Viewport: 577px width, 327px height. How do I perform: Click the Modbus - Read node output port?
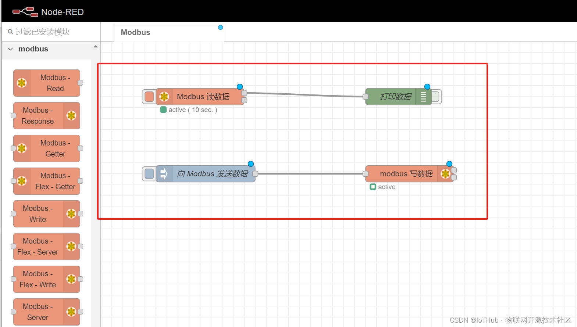[x=80, y=83]
